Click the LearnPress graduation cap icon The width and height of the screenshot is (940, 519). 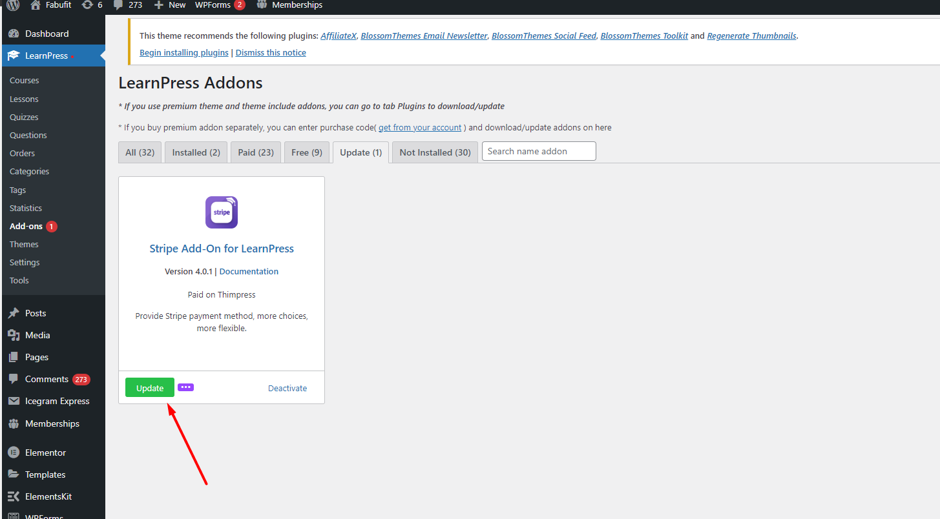tap(14, 56)
